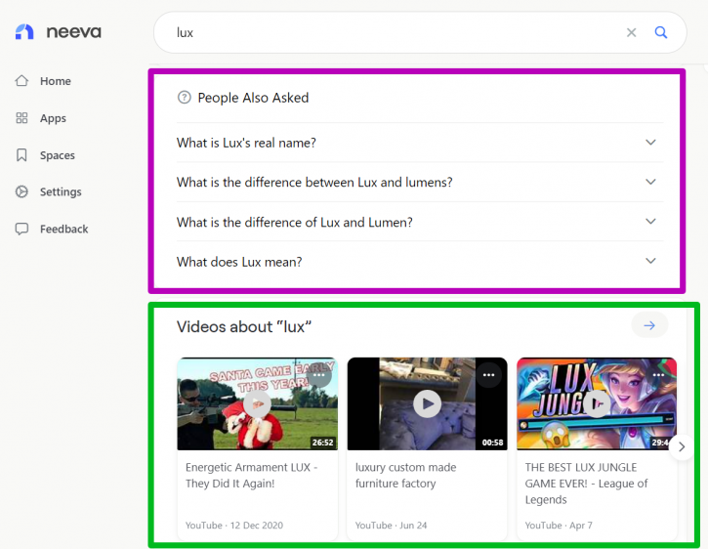
Task: Click the neeva wordmark
Action: coord(74,32)
